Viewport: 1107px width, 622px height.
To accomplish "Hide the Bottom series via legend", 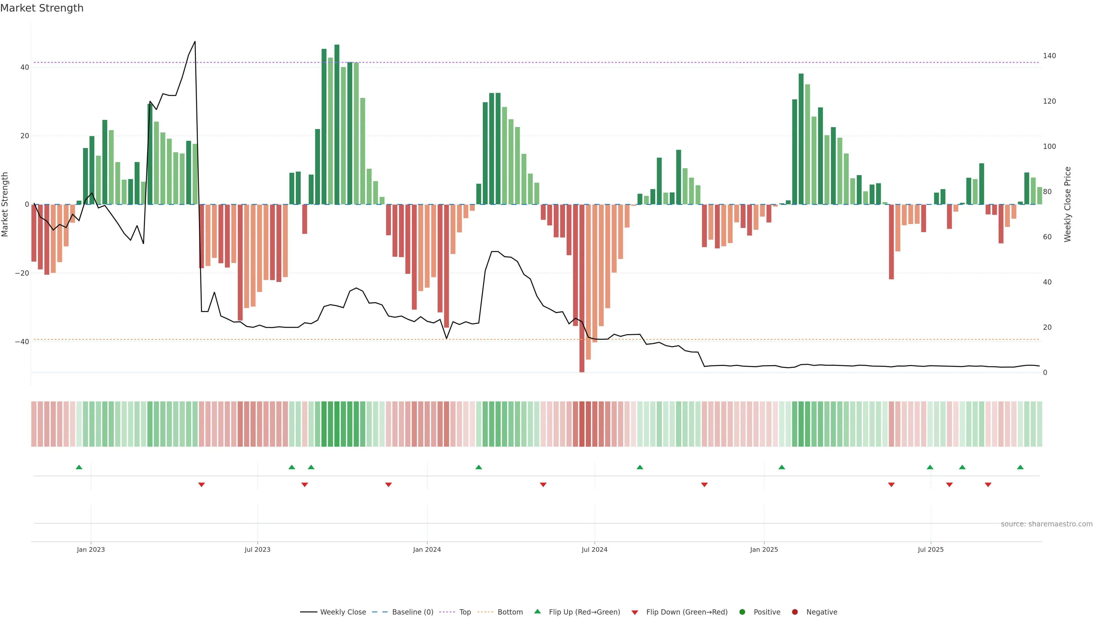I will [510, 612].
